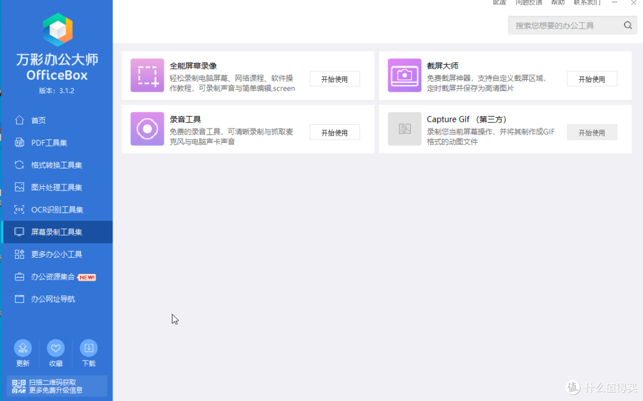The width and height of the screenshot is (643, 401).
Task: Click the browser window icon beside 办公网址导航
Action: (x=19, y=299)
